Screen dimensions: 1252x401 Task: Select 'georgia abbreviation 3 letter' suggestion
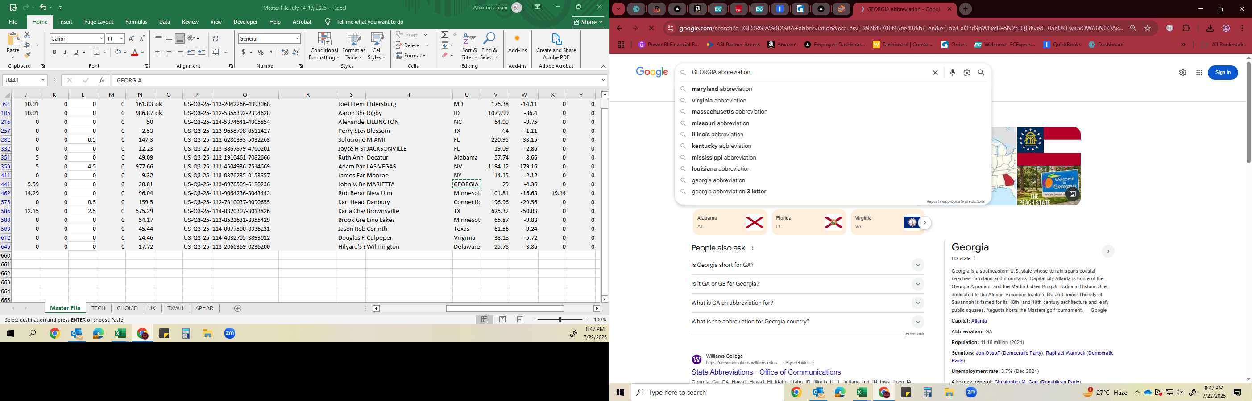(x=729, y=192)
